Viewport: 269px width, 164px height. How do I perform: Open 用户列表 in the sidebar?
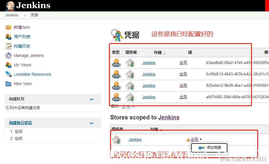[x=22, y=36]
